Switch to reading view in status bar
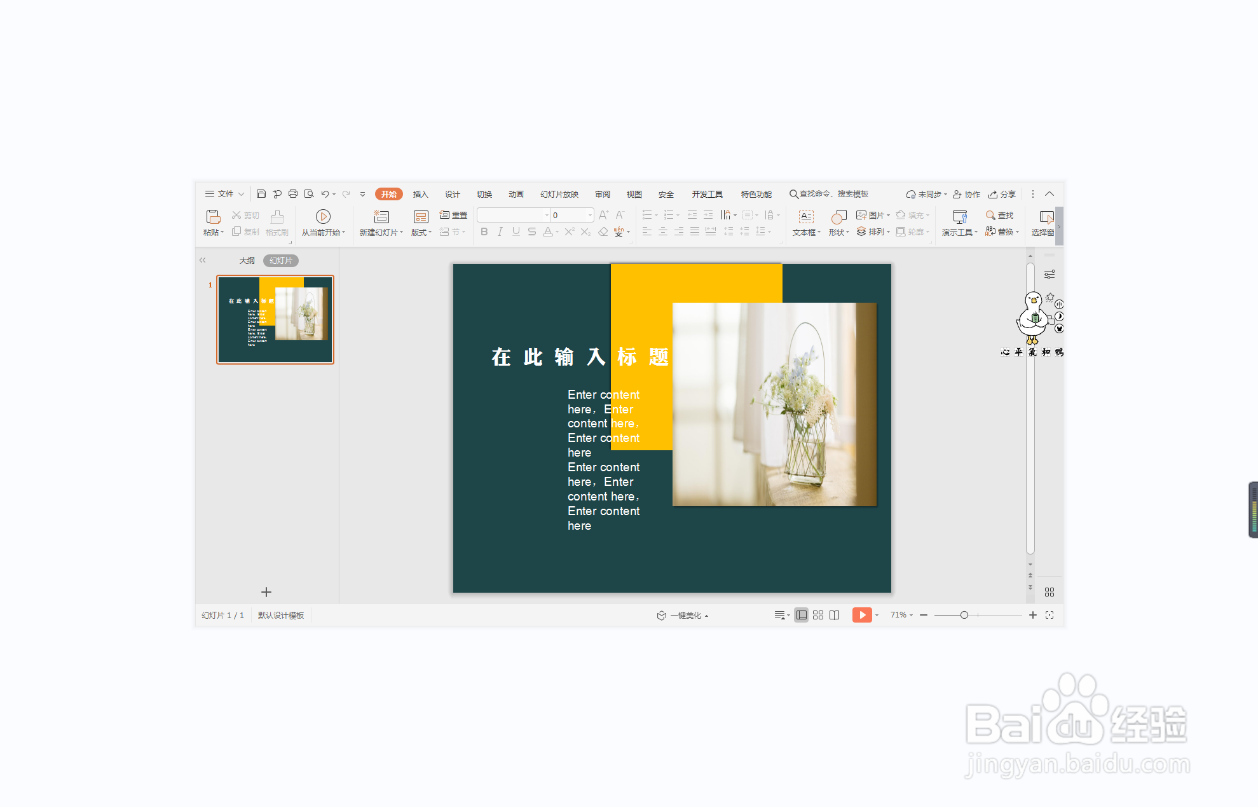Viewport: 1258px width, 807px height. [835, 615]
